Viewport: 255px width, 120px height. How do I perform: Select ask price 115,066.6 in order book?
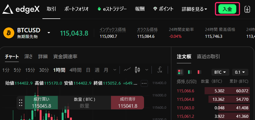point(186,91)
